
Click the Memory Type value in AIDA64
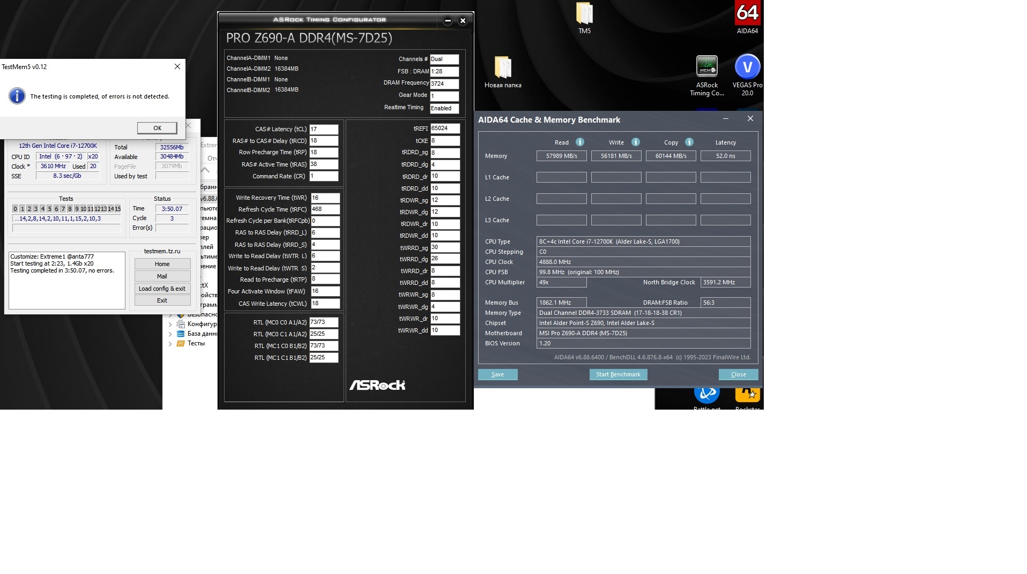pos(643,313)
